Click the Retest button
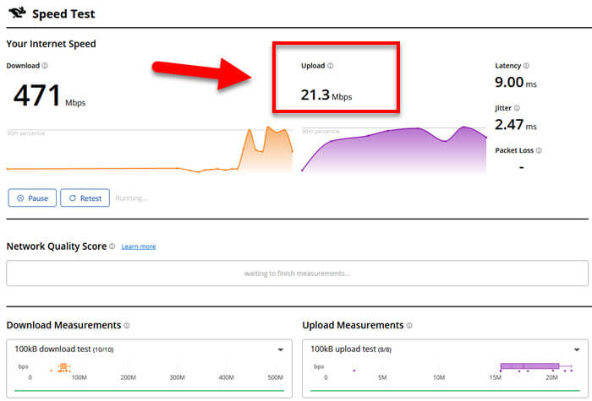The image size is (592, 401). tap(85, 198)
